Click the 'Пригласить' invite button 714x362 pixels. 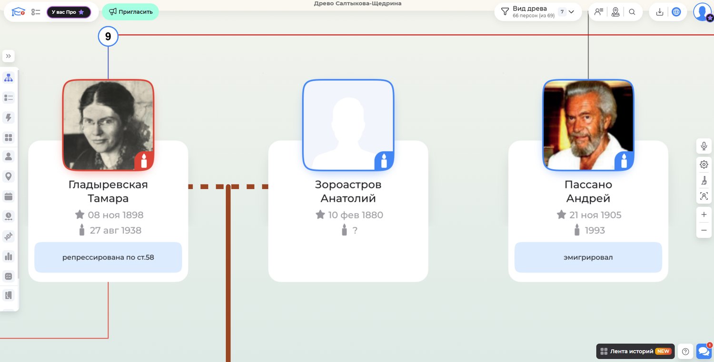pos(130,12)
